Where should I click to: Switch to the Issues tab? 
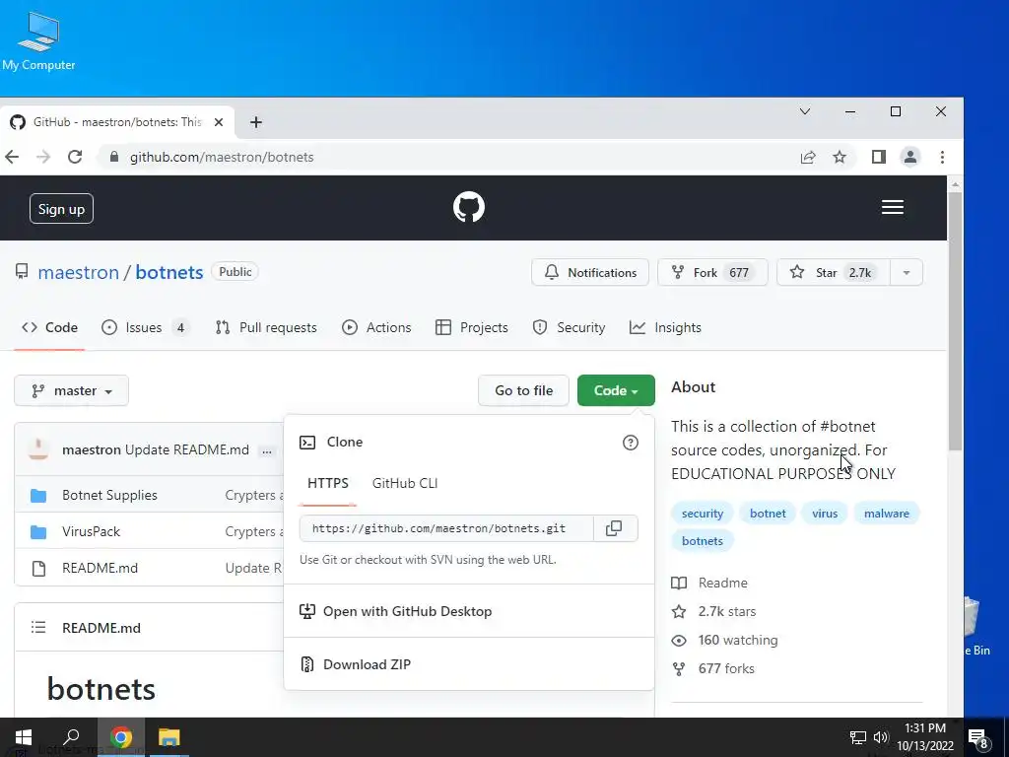145,327
